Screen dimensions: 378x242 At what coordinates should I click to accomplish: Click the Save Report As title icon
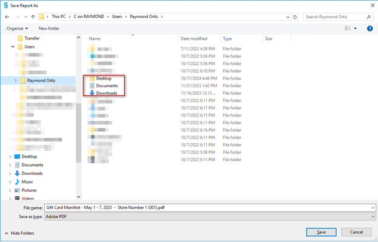[x=6, y=5]
